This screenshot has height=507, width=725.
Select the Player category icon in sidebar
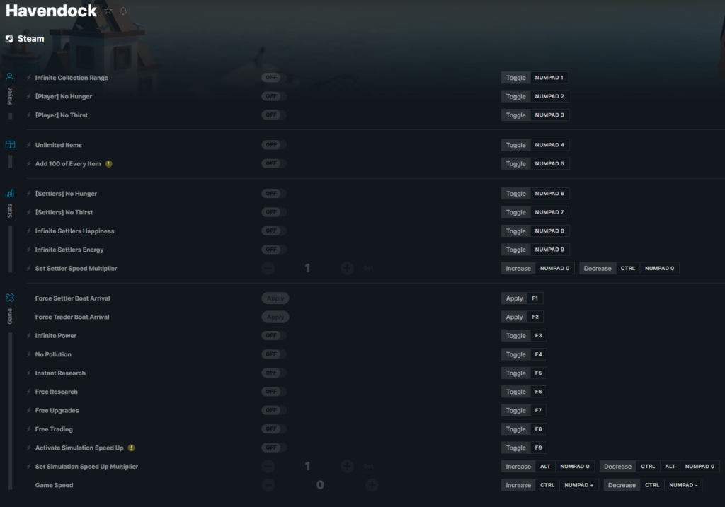tap(10, 77)
